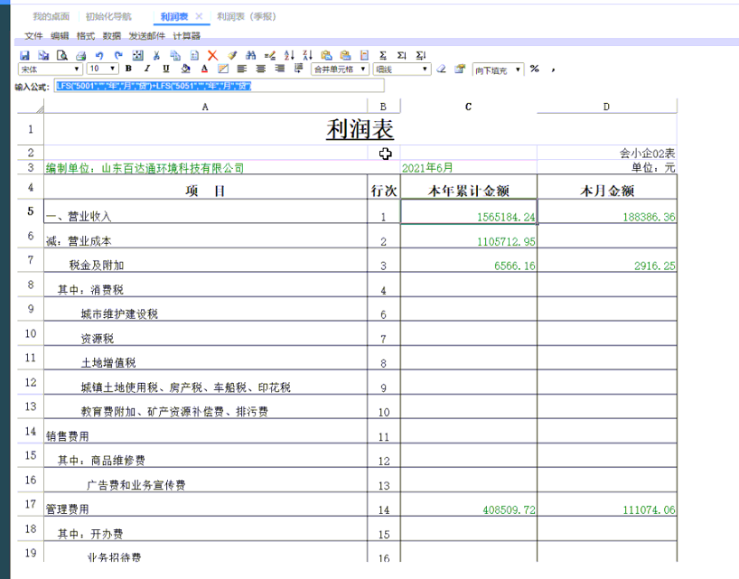739x579 pixels.
Task: Click the four-arrow grid icon next to redo
Action: click(x=137, y=56)
